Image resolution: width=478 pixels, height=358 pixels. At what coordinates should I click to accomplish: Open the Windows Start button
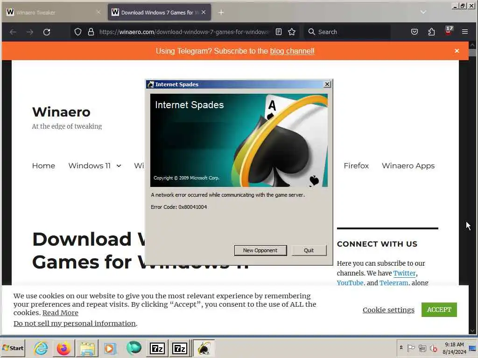13,348
